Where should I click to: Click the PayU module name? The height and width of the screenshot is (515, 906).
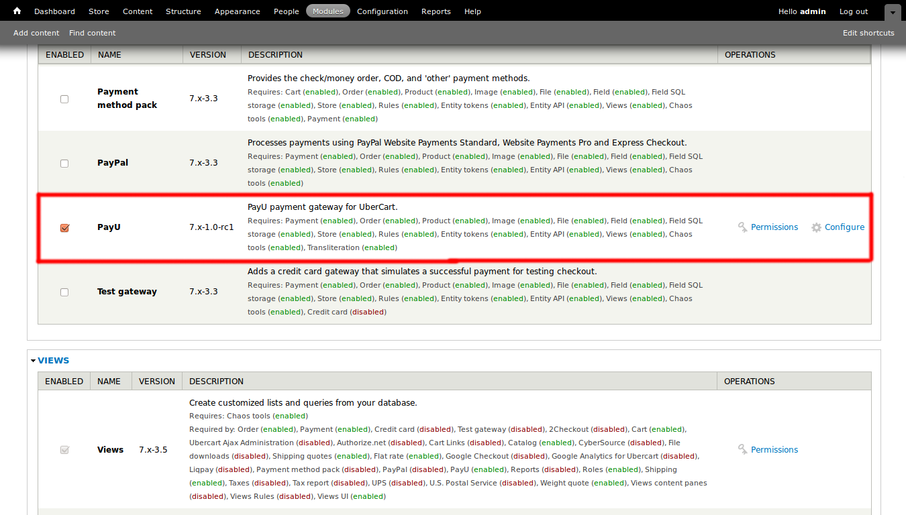tap(109, 227)
